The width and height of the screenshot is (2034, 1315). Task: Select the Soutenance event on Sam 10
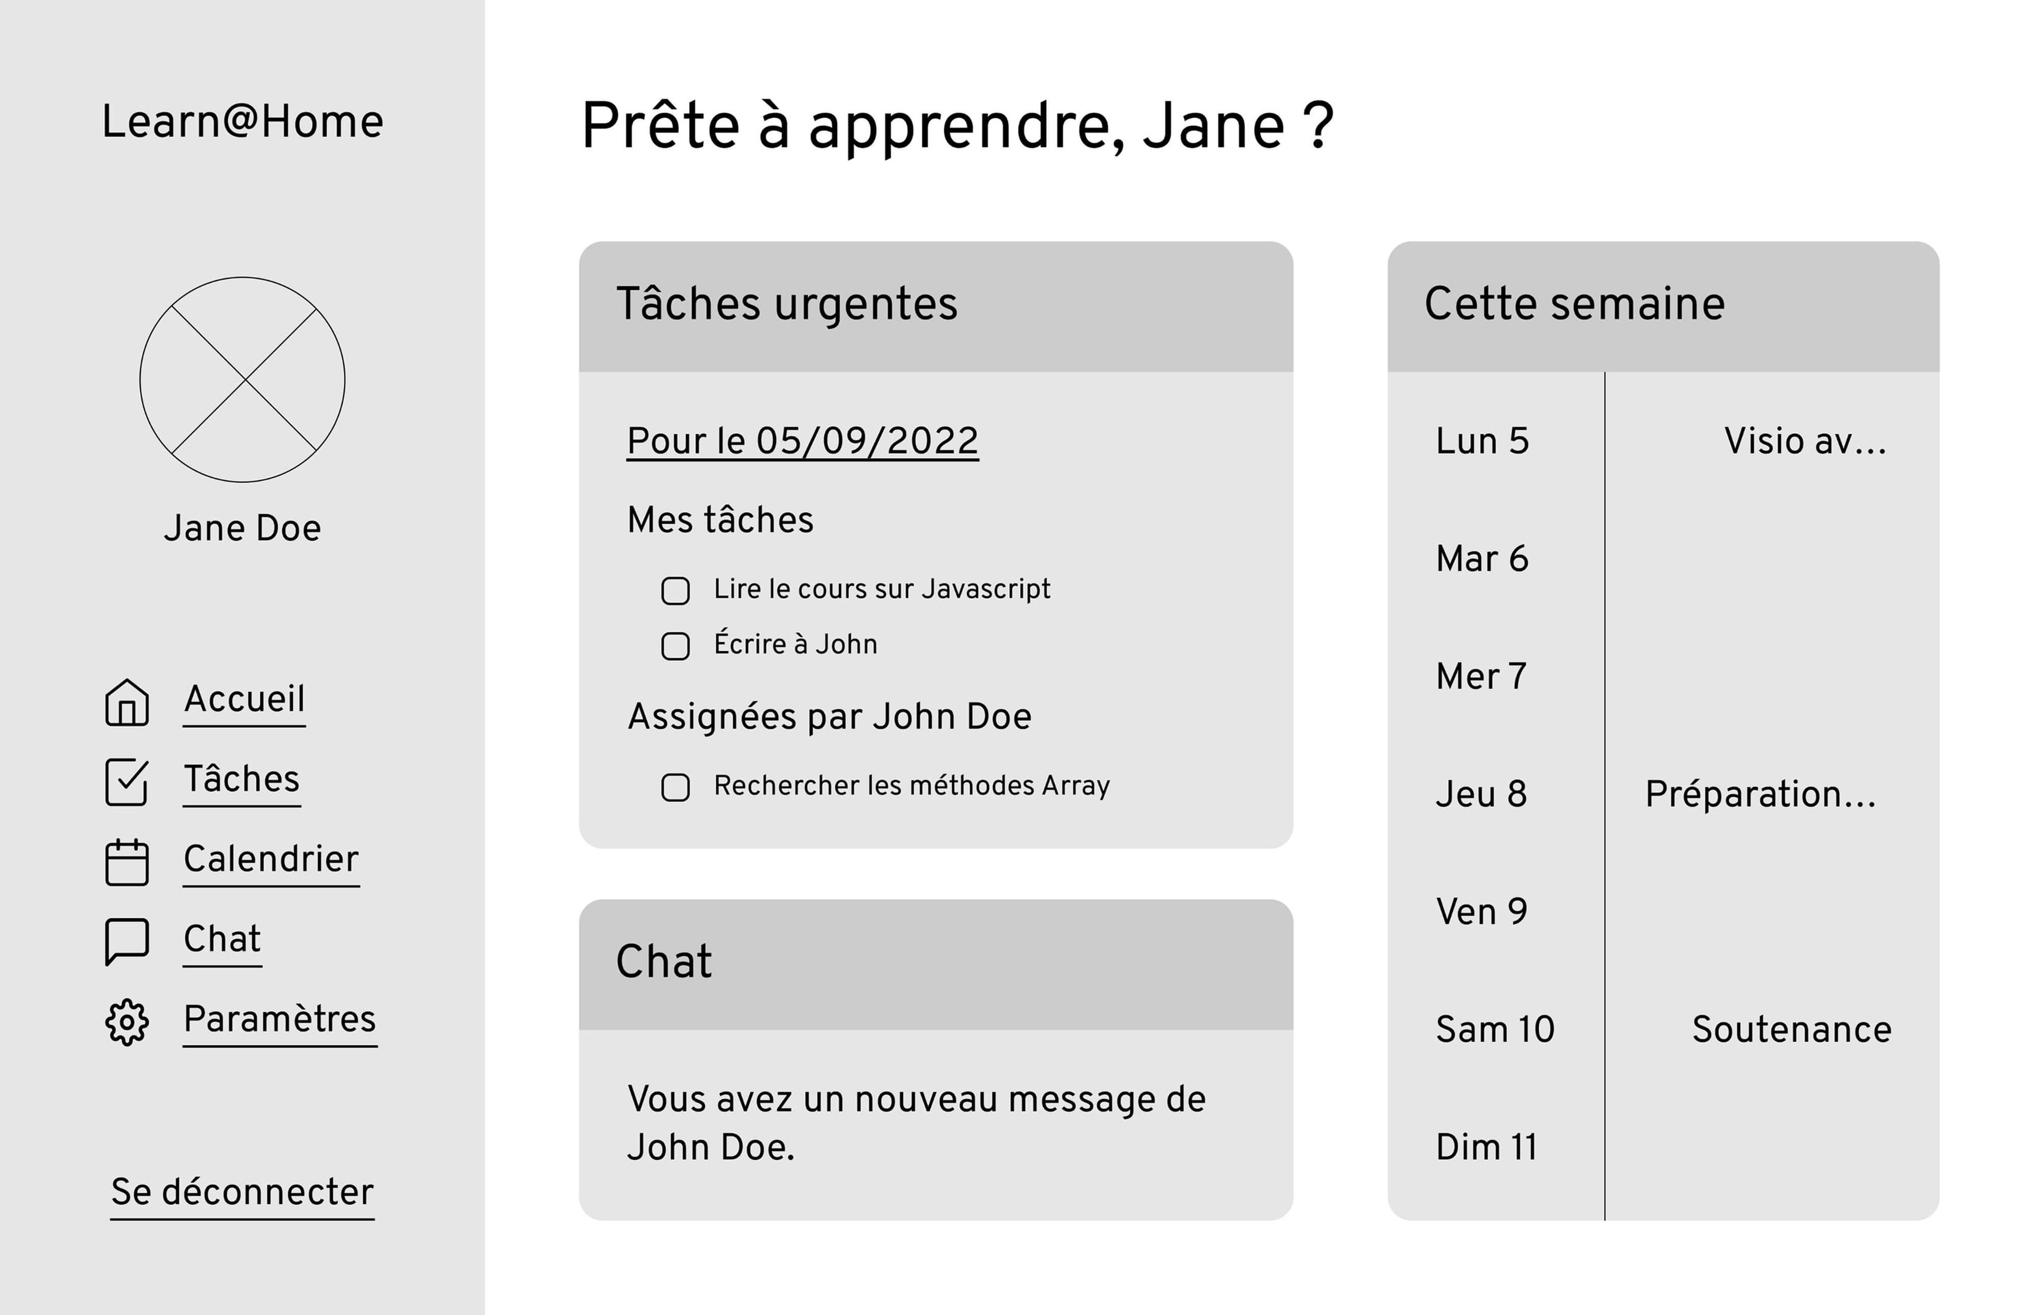pos(1791,1030)
